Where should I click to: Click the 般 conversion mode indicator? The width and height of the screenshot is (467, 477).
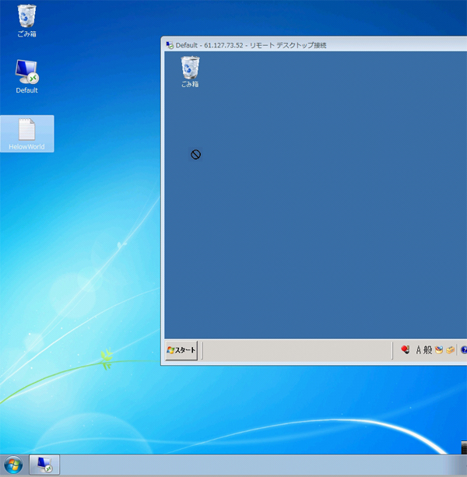click(427, 350)
